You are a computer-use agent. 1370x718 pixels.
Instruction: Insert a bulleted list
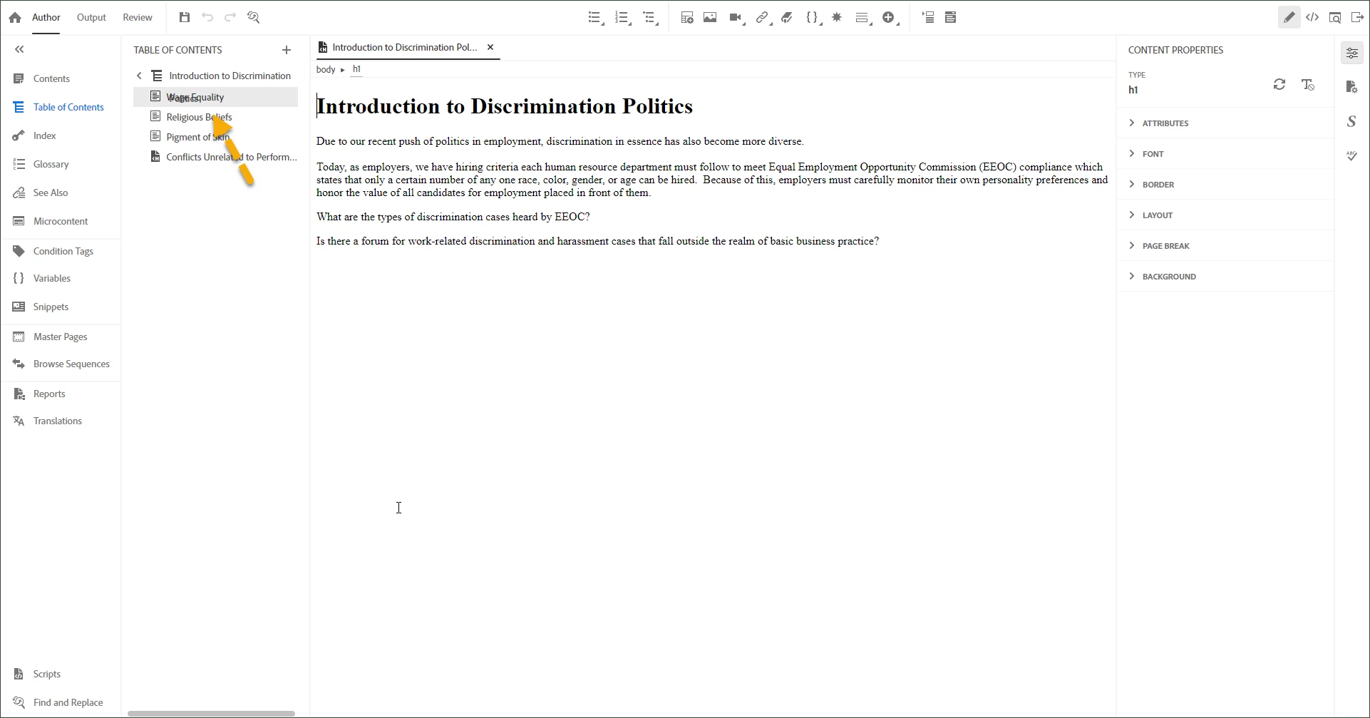(595, 18)
